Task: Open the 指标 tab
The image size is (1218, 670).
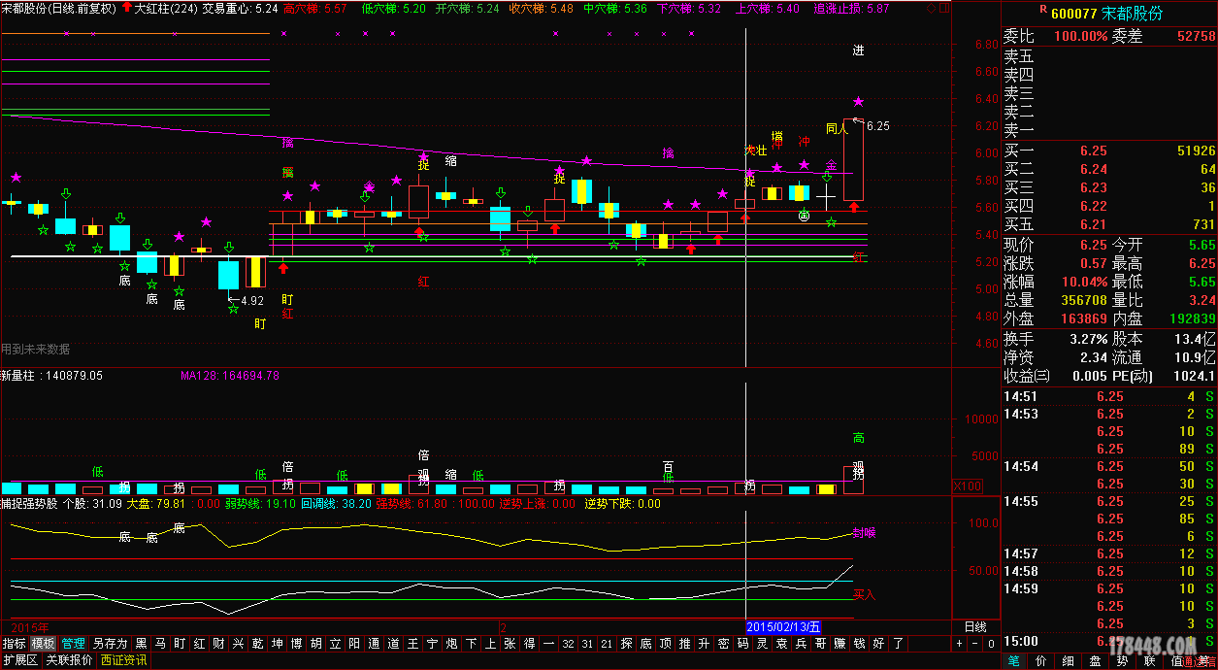Action: click(x=15, y=643)
